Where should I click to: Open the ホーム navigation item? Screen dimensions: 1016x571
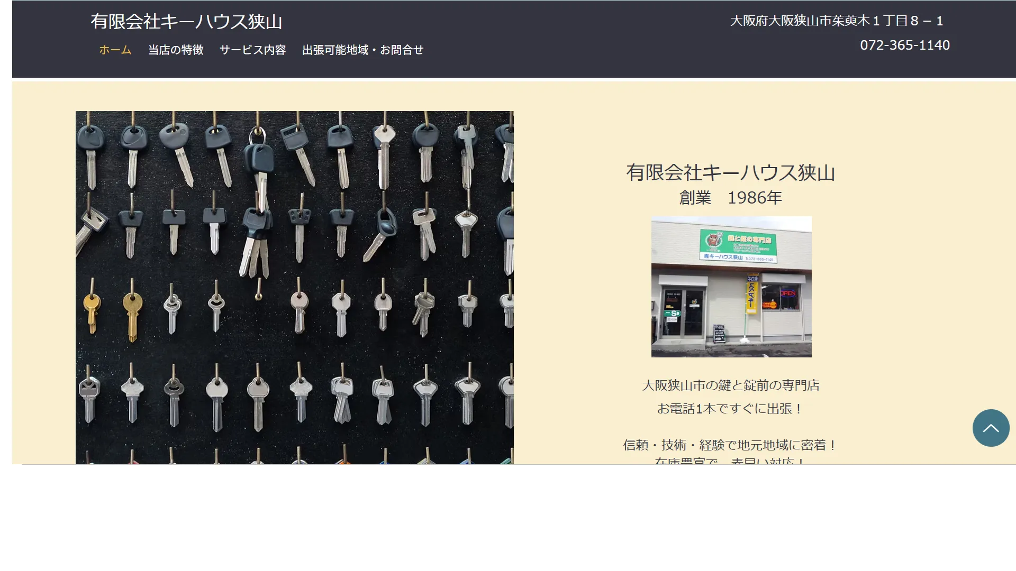pyautogui.click(x=115, y=50)
